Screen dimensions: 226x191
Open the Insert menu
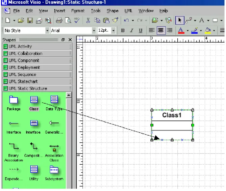click(x=59, y=11)
